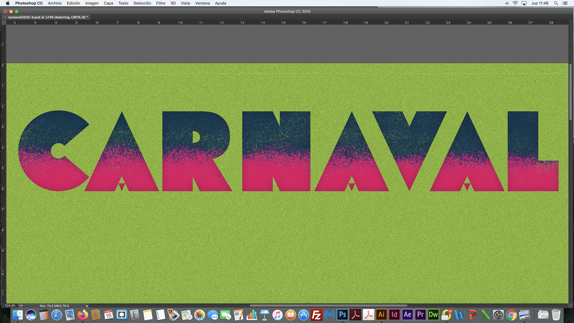Open the Ventana menu
Image resolution: width=574 pixels, height=323 pixels.
click(x=202, y=3)
